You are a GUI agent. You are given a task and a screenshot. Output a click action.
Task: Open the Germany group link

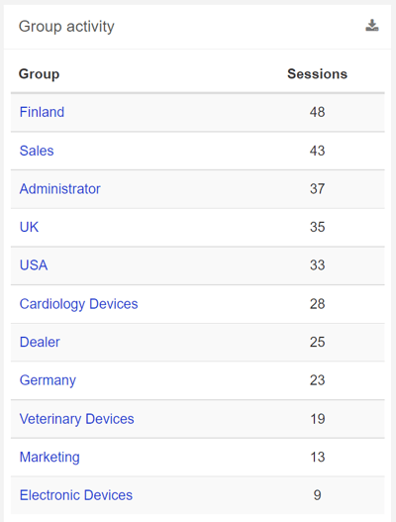click(x=48, y=380)
